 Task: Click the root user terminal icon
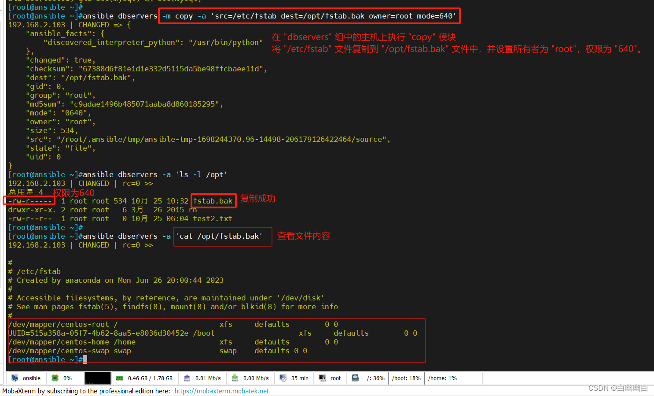(x=322, y=378)
